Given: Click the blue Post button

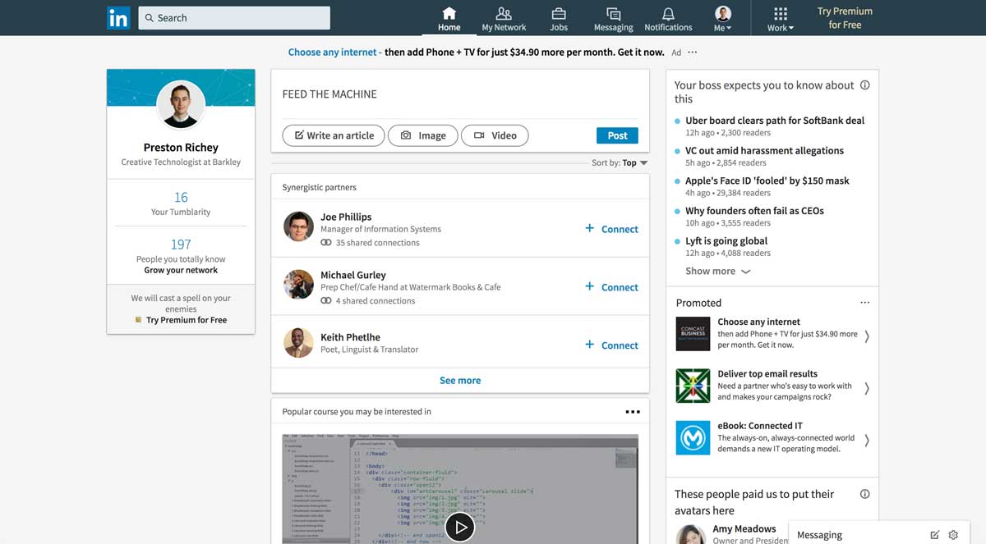Looking at the screenshot, I should (x=617, y=135).
